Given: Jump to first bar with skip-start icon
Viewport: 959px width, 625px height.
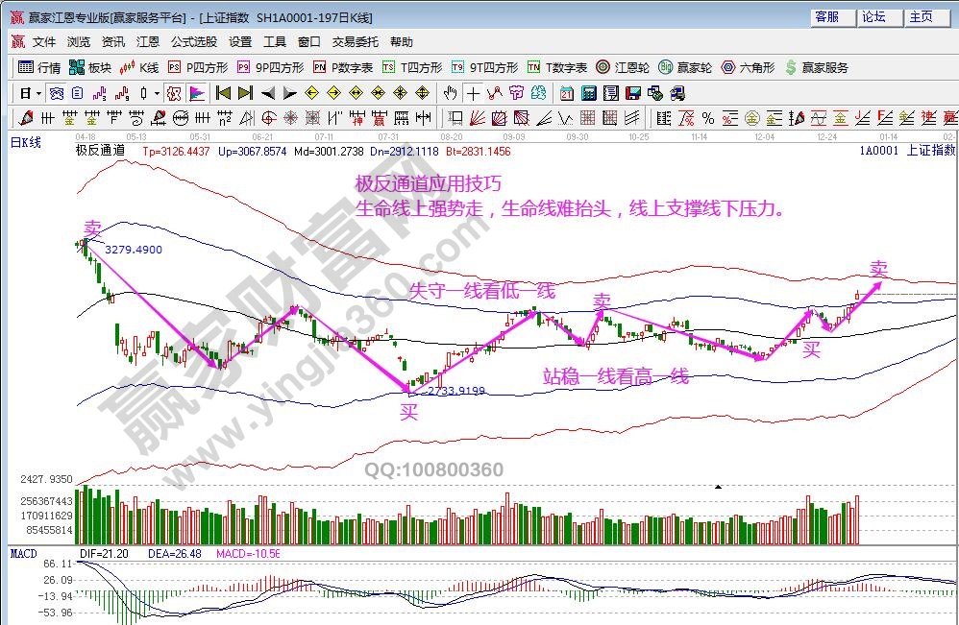Looking at the screenshot, I should coord(223,93).
